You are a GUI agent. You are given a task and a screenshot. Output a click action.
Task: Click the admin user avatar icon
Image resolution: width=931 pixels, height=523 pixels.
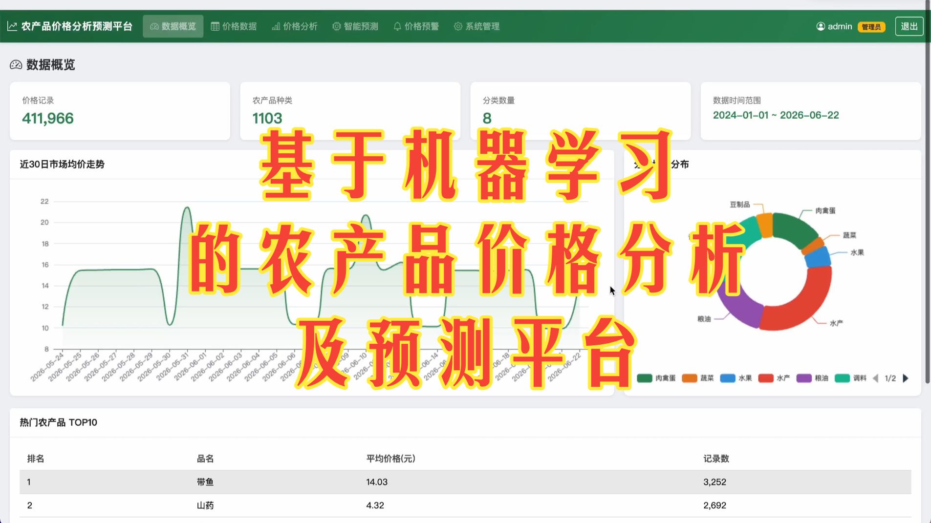tap(821, 26)
